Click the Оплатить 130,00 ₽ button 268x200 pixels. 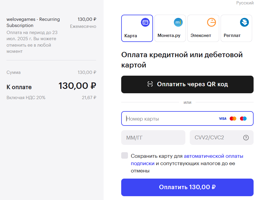point(187,187)
